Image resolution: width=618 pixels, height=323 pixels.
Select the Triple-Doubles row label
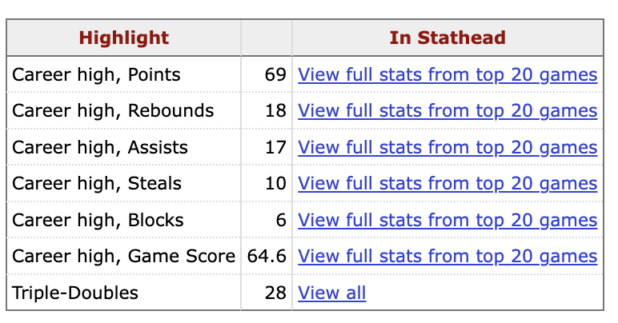pyautogui.click(x=75, y=293)
